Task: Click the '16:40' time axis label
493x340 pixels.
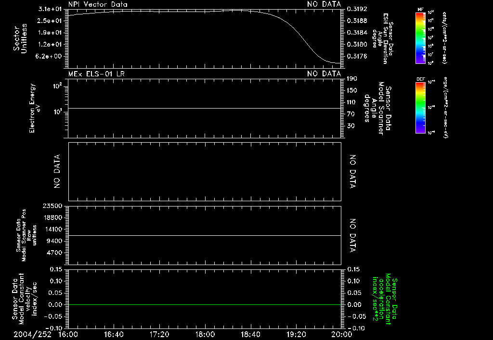Action: pyautogui.click(x=114, y=334)
